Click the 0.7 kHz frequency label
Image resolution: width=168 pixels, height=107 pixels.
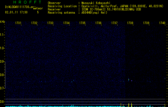(x=2, y=88)
